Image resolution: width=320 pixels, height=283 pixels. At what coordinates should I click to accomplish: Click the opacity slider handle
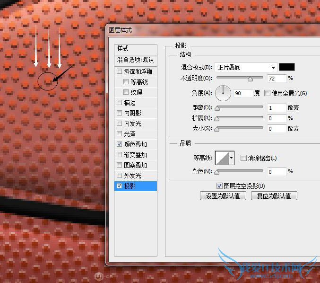[250, 80]
